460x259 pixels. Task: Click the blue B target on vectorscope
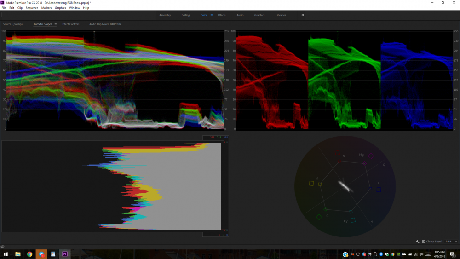379,190
